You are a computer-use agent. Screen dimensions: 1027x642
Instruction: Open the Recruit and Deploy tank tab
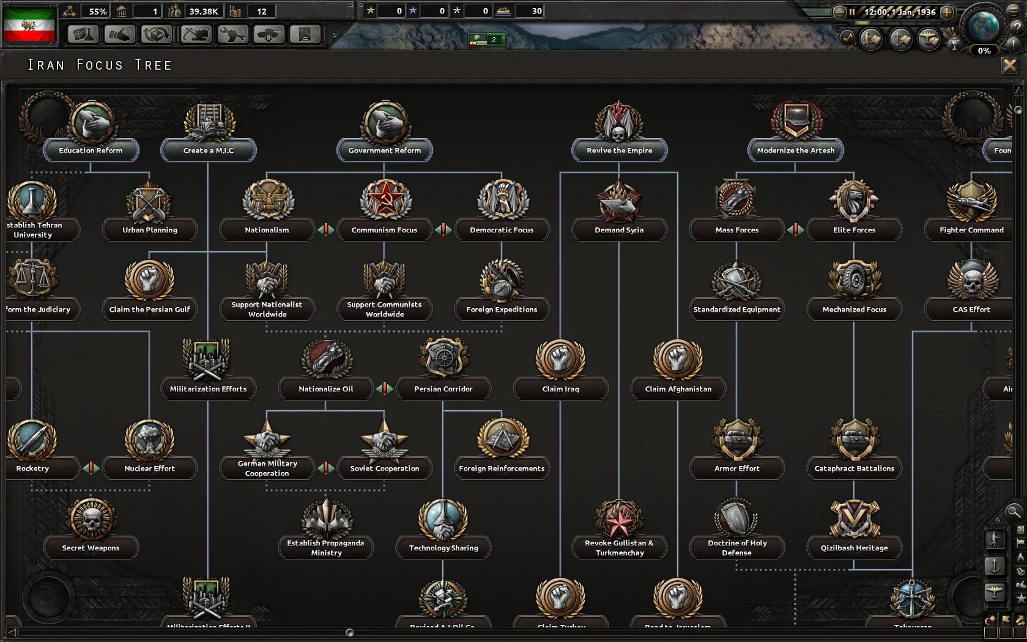269,34
